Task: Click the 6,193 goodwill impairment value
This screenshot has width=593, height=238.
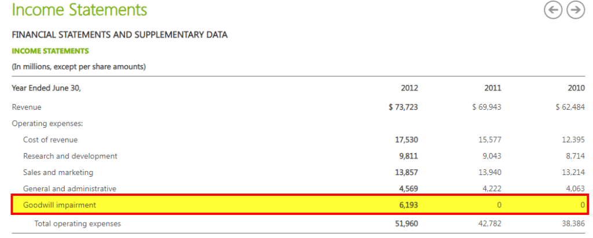Action: 408,204
